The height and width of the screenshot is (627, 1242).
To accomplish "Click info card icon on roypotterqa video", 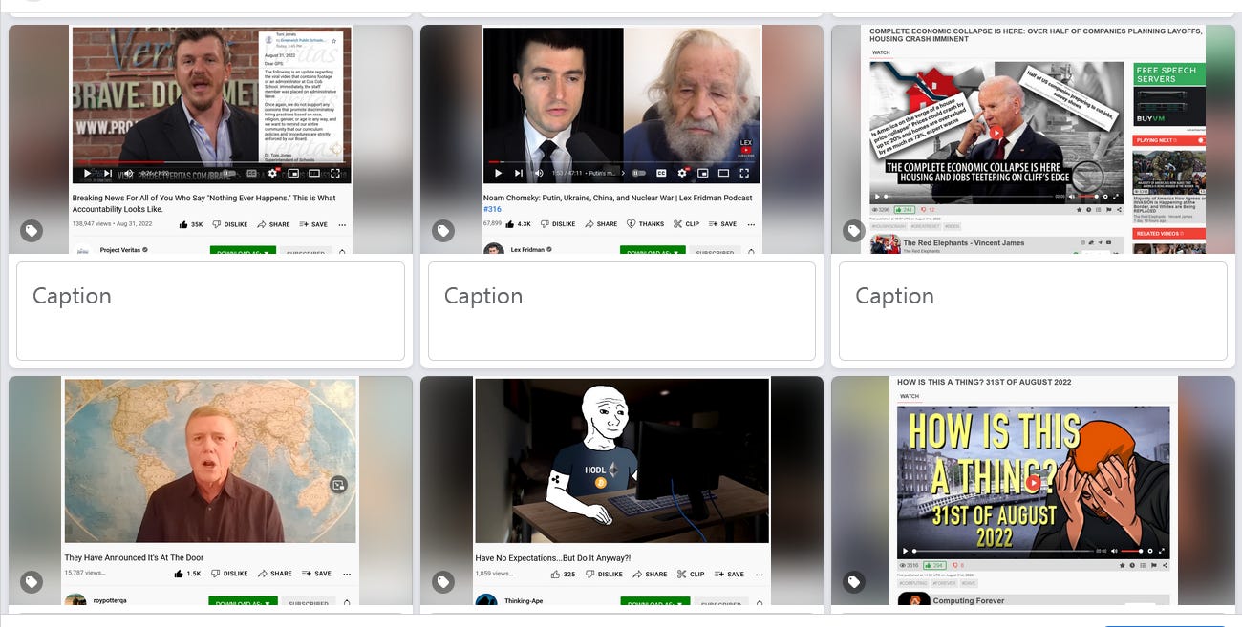I will point(338,485).
